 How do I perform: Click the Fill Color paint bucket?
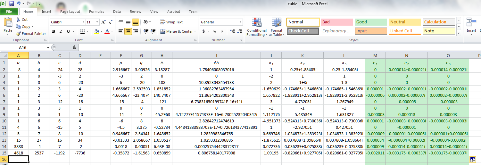click(x=96, y=31)
